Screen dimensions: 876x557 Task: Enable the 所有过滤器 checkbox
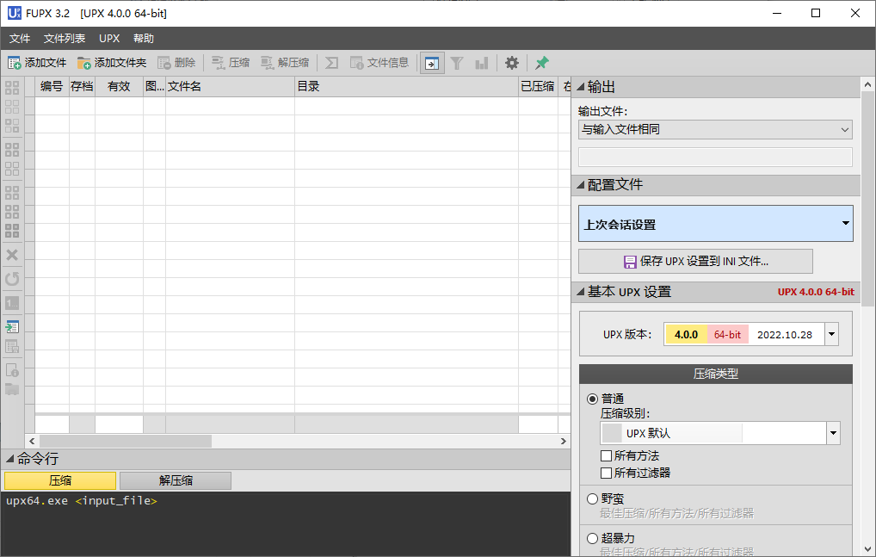tap(606, 473)
